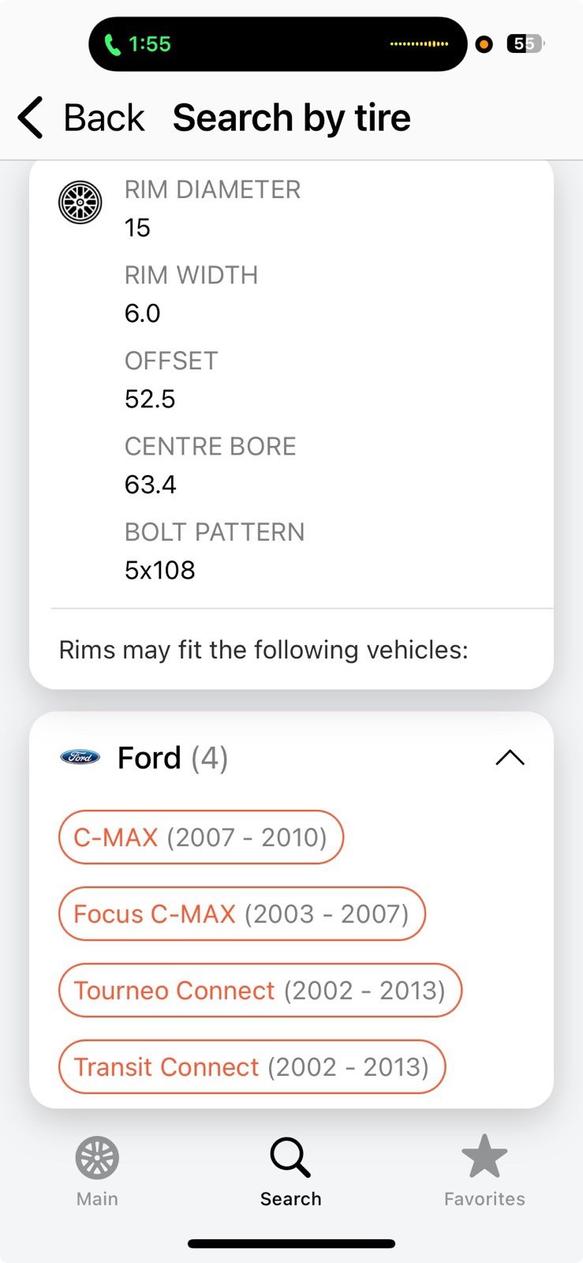
Task: Open Tourneo Connect (2002 - 2013)
Action: click(260, 990)
